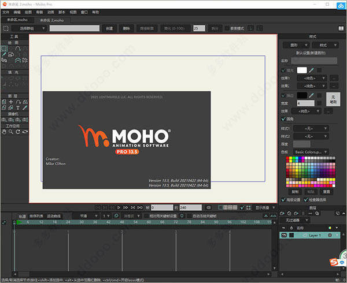
Task: Click the Delete button in the toolbar
Action: point(126,28)
